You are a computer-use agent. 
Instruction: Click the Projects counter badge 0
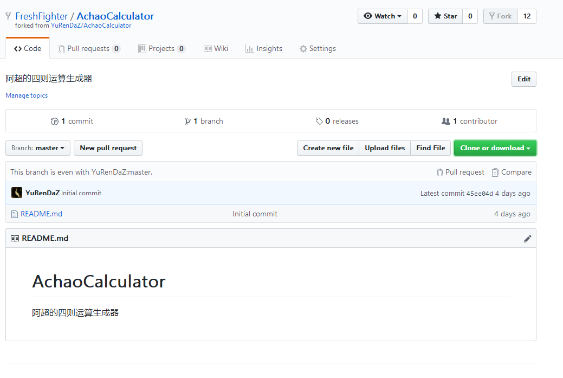(x=182, y=49)
